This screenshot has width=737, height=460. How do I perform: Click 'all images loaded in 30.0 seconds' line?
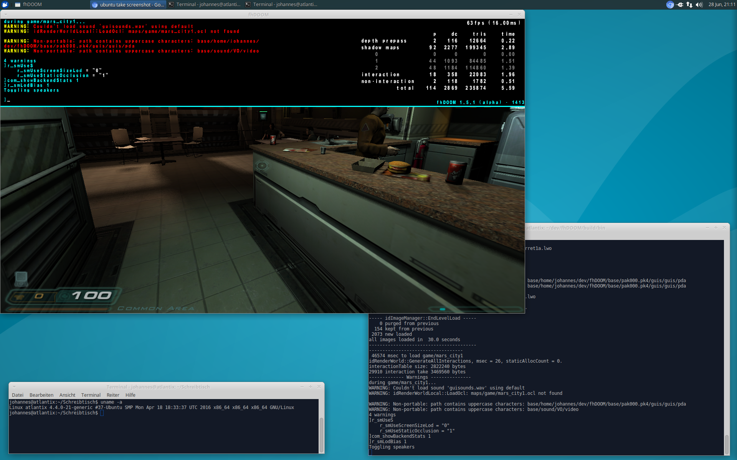tap(415, 340)
